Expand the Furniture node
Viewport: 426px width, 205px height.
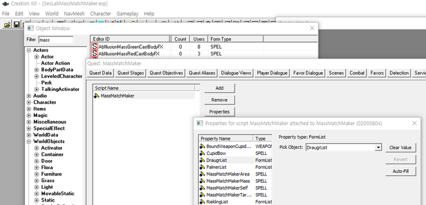coord(36,174)
